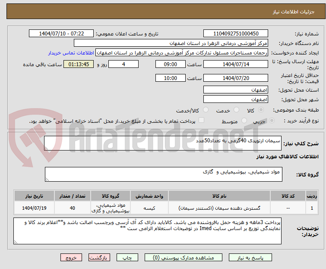The image size is (326, 269).
Task: Click item name 'گسترش دهنده سیمان (اکستندر سیمان)'
Action: point(219,208)
